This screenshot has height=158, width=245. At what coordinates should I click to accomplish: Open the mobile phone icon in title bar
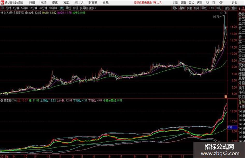click(x=214, y=3)
